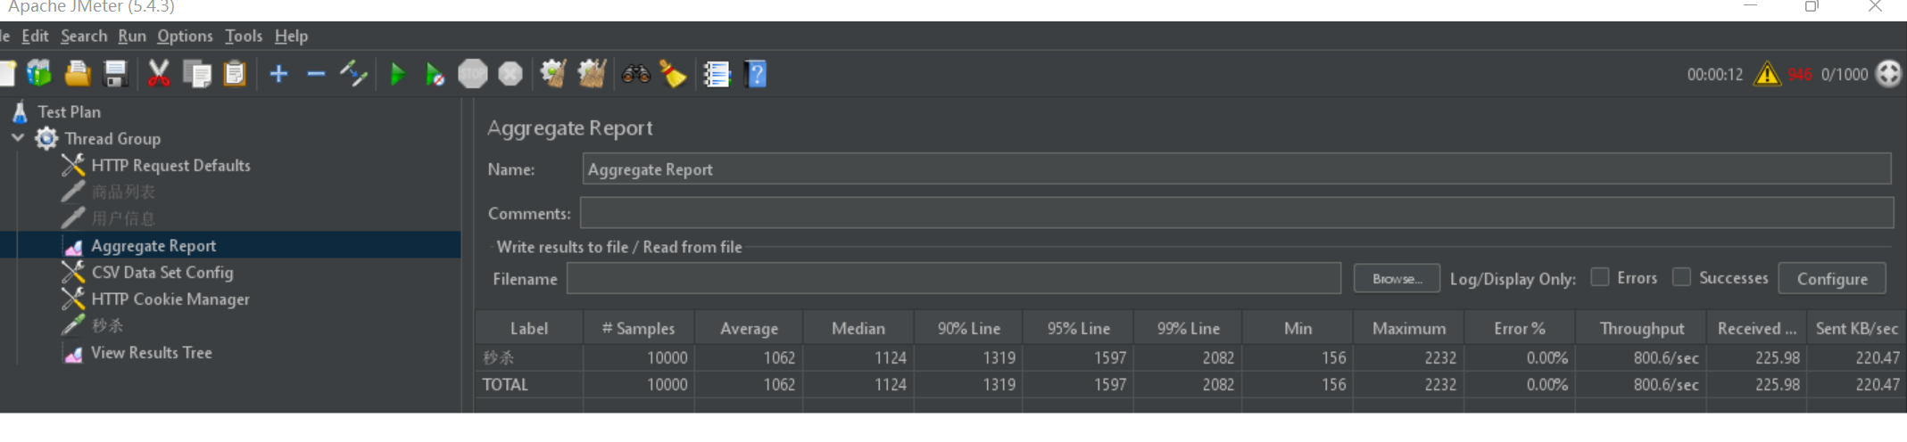Screen dimensions: 1907x442
Task: Open the Help menu
Action: (x=291, y=36)
